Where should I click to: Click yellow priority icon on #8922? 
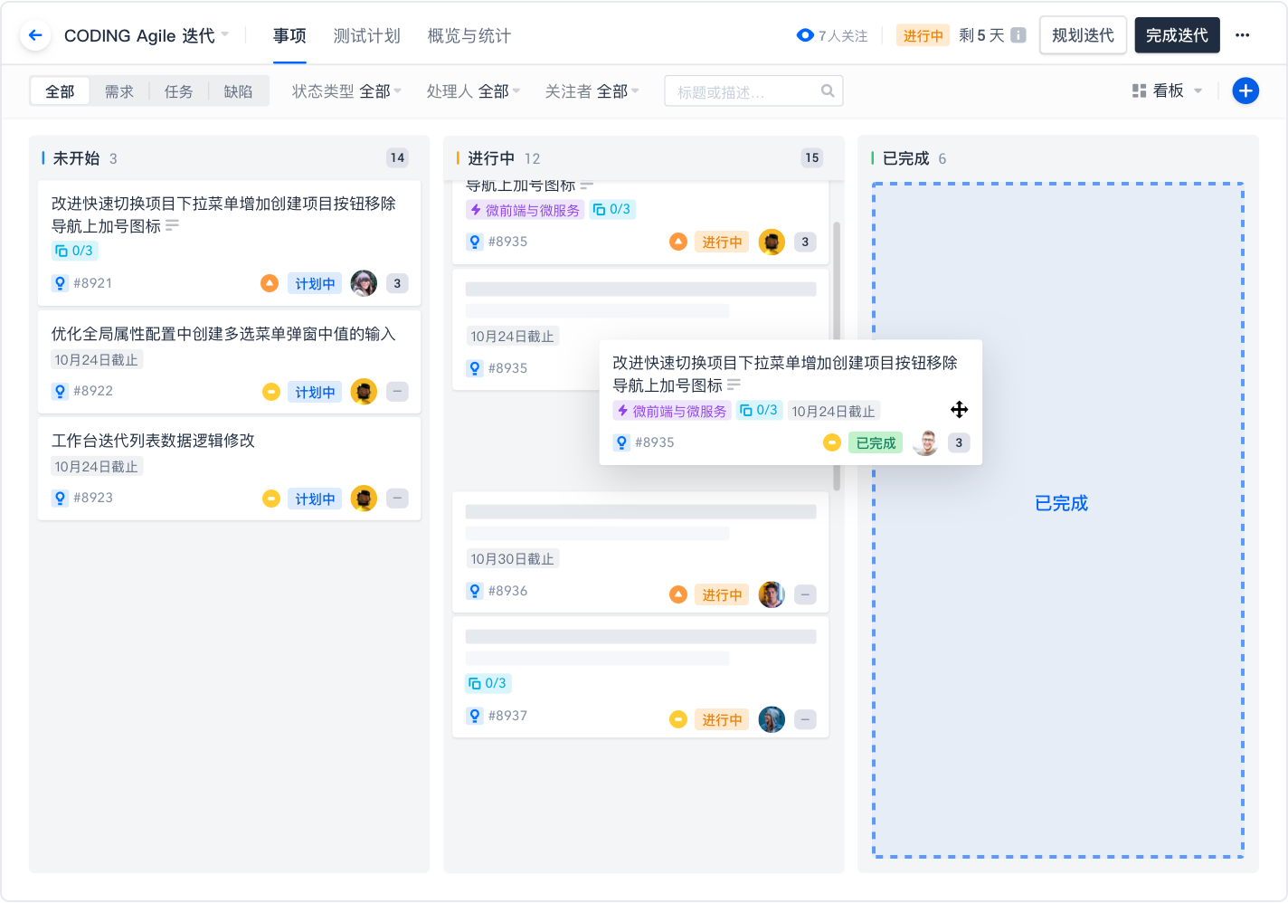pos(270,392)
